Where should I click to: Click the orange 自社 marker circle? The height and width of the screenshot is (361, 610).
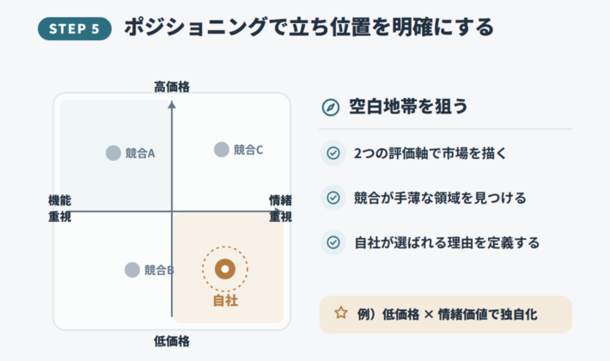click(225, 269)
